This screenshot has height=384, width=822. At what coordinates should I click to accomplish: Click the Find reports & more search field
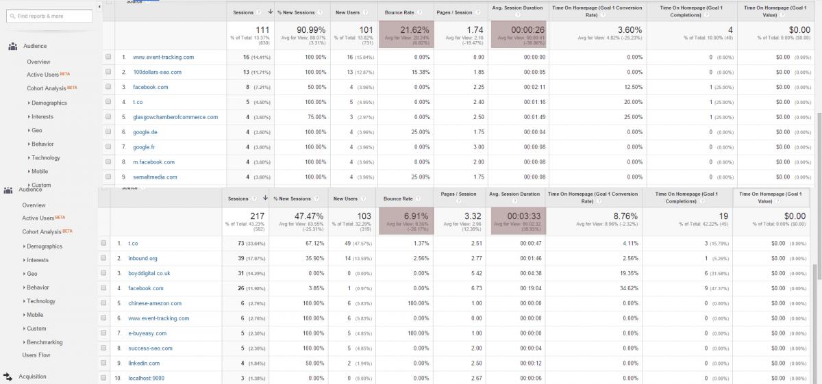point(49,16)
